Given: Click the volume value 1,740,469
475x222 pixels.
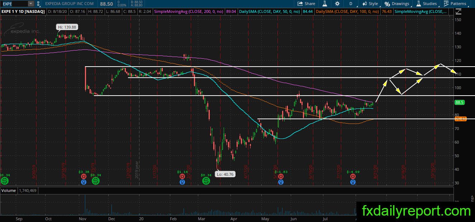Looking at the screenshot, I should tap(28, 190).
